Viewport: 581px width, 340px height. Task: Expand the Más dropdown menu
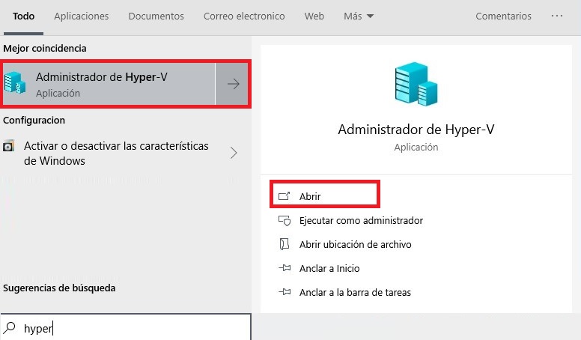359,16
